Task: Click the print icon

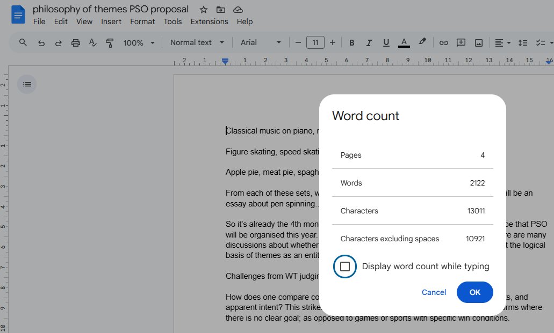Action: [76, 43]
